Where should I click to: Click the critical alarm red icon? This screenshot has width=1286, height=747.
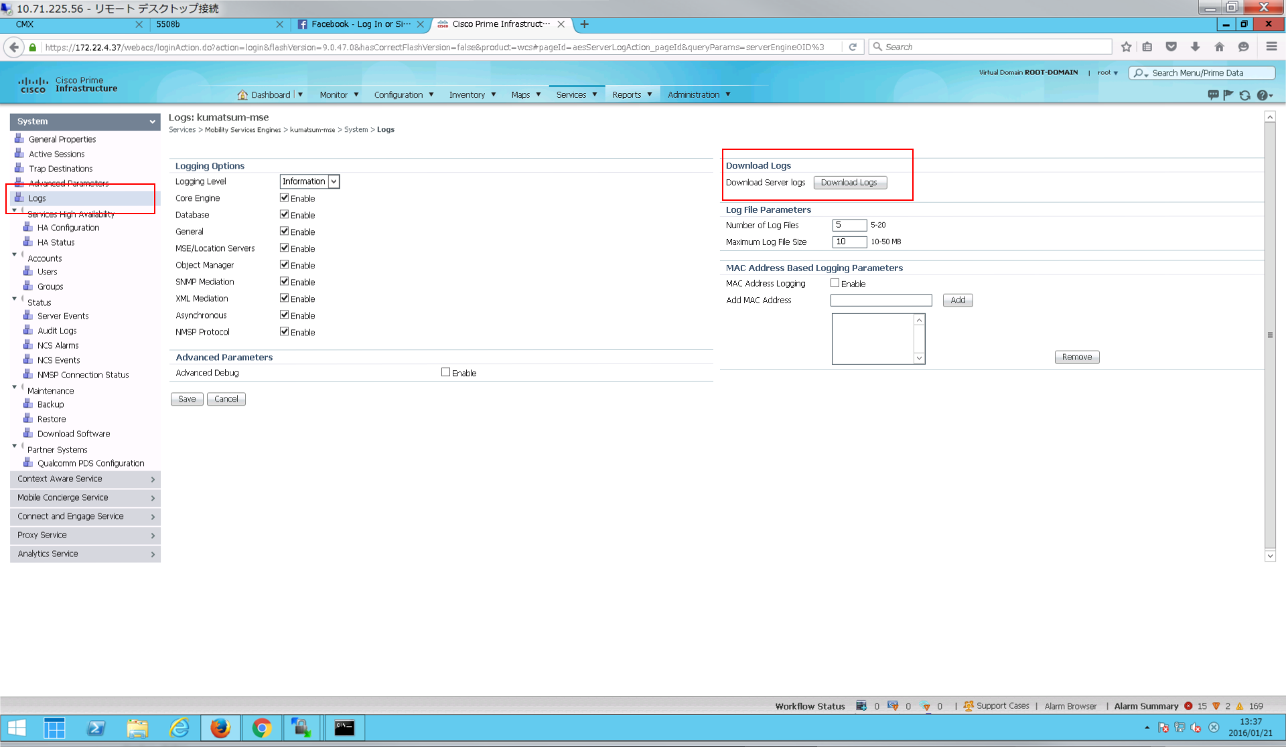pyautogui.click(x=1188, y=706)
